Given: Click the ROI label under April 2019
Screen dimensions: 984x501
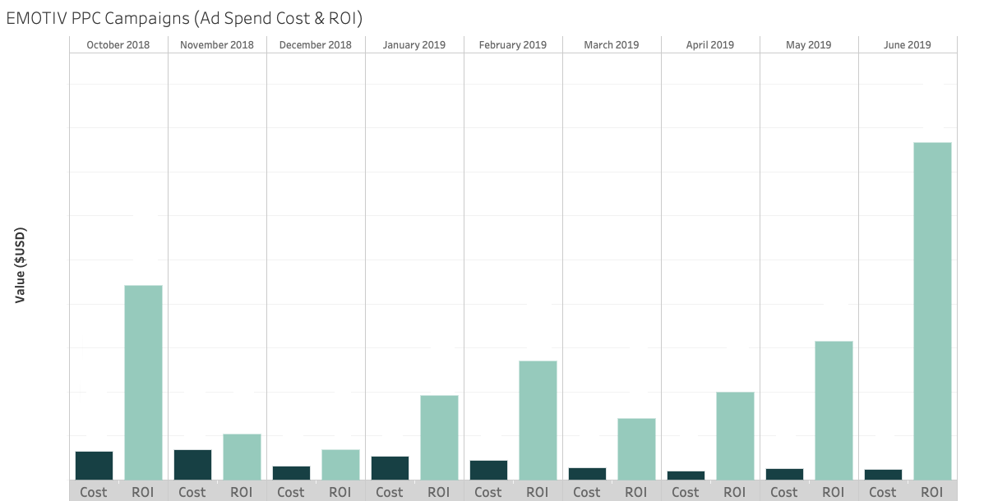Looking at the screenshot, I should 734,492.
